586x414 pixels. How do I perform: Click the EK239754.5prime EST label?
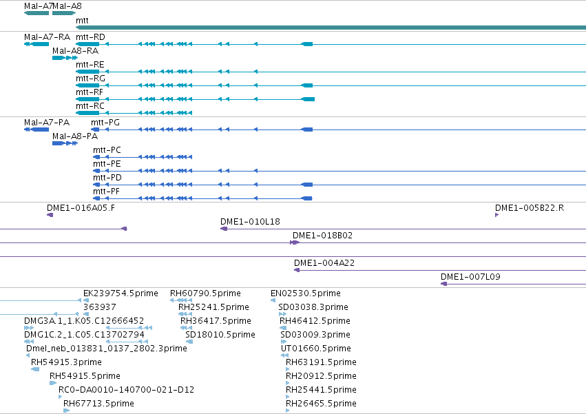(121, 293)
